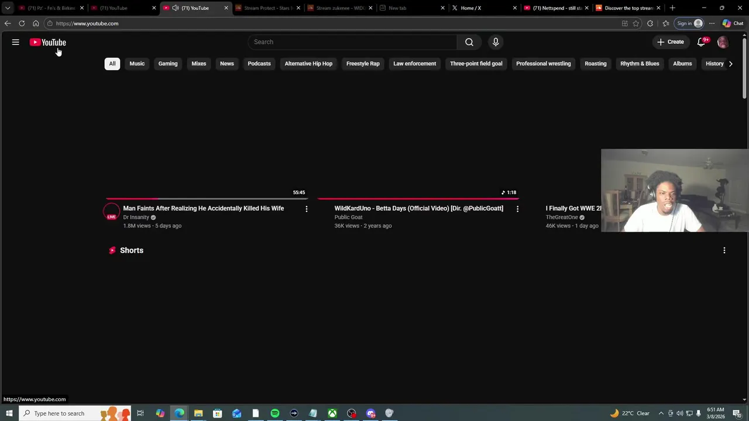The width and height of the screenshot is (749, 421).
Task: Open 'Man Faints After Realizing' video title
Action: coord(204,208)
